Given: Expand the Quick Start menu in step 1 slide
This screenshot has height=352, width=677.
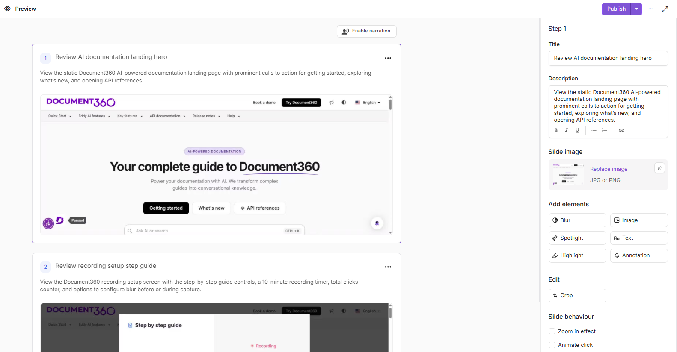Looking at the screenshot, I should (x=60, y=116).
